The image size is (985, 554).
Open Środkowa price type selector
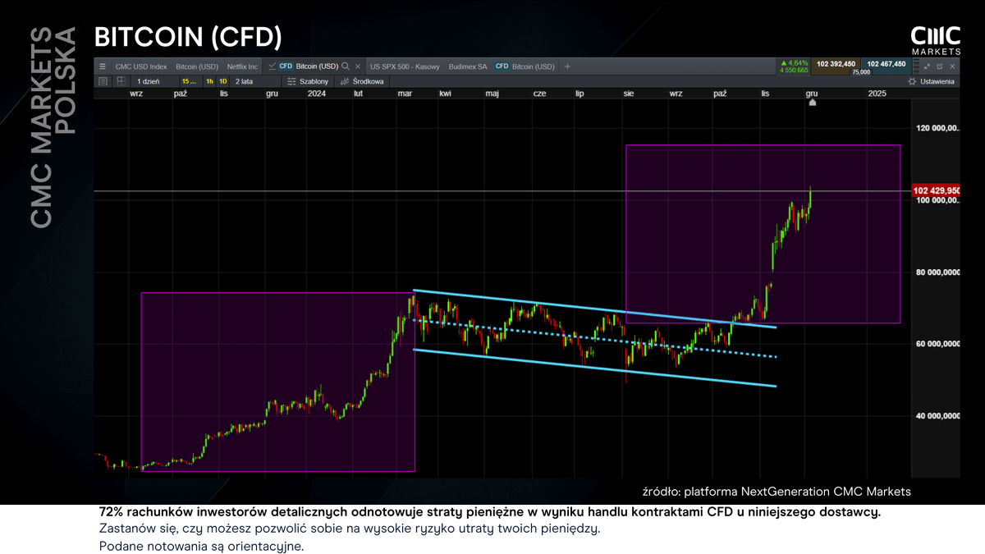361,81
